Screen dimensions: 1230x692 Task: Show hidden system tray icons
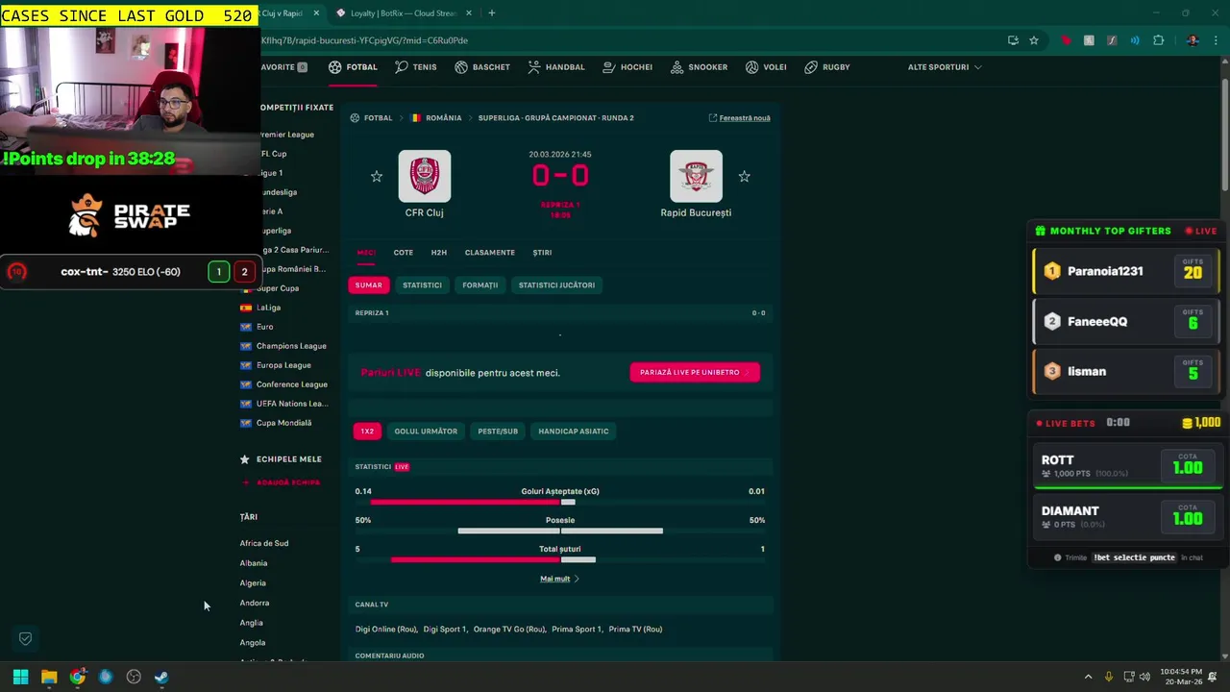click(1088, 677)
